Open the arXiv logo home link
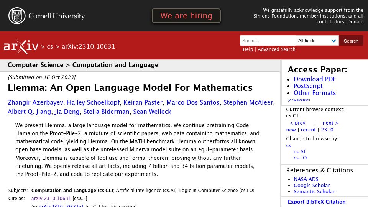The width and height of the screenshot is (368, 207). pos(21,47)
